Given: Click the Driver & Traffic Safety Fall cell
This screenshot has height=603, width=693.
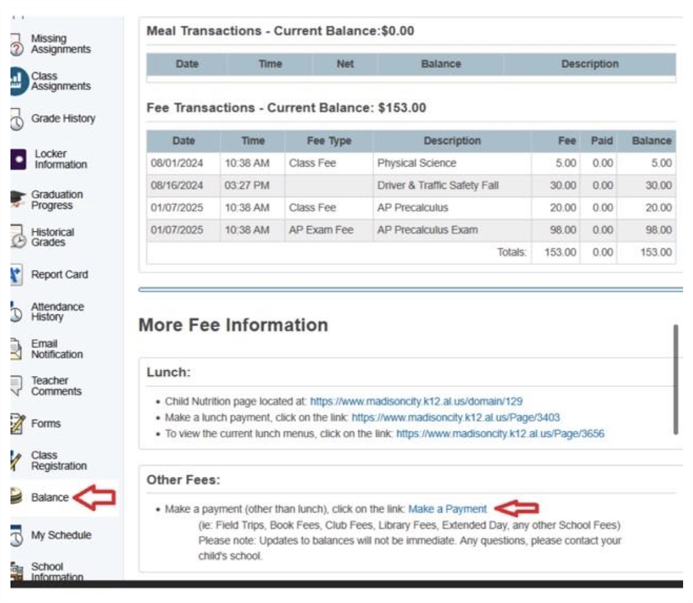Looking at the screenshot, I should (452, 186).
